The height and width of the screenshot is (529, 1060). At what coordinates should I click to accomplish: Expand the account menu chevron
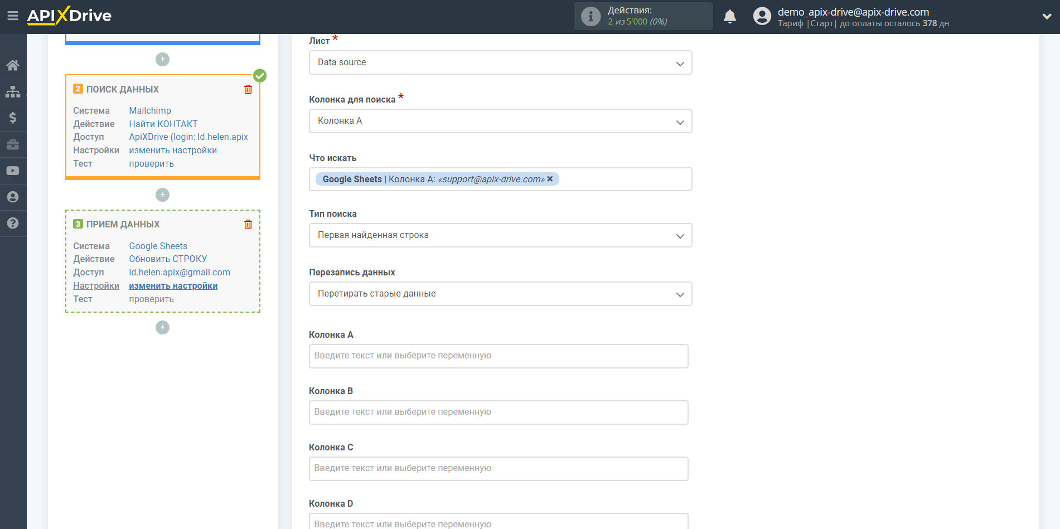1047,17
